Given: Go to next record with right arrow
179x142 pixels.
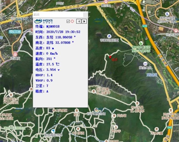Looking at the screenshot, I should [84, 21].
